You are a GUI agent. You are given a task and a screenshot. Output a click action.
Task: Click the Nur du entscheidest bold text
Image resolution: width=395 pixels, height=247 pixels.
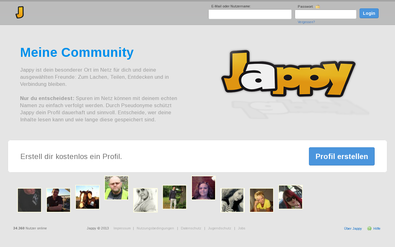47,98
